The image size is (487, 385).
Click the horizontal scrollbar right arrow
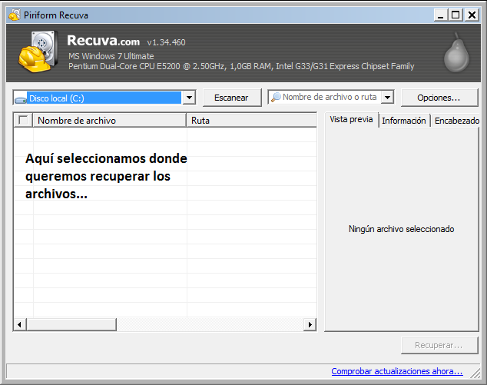click(x=310, y=325)
